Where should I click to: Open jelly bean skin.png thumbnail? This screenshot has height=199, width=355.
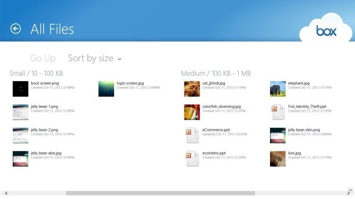tap(278, 136)
